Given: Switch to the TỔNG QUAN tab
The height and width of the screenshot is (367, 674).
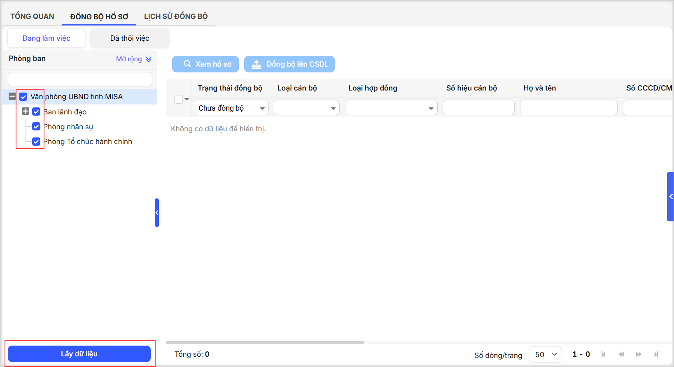Looking at the screenshot, I should click(32, 16).
